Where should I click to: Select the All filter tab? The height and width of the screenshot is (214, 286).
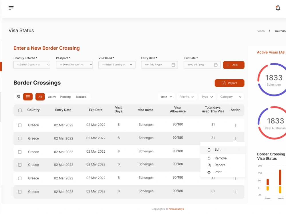pyautogui.click(x=40, y=97)
